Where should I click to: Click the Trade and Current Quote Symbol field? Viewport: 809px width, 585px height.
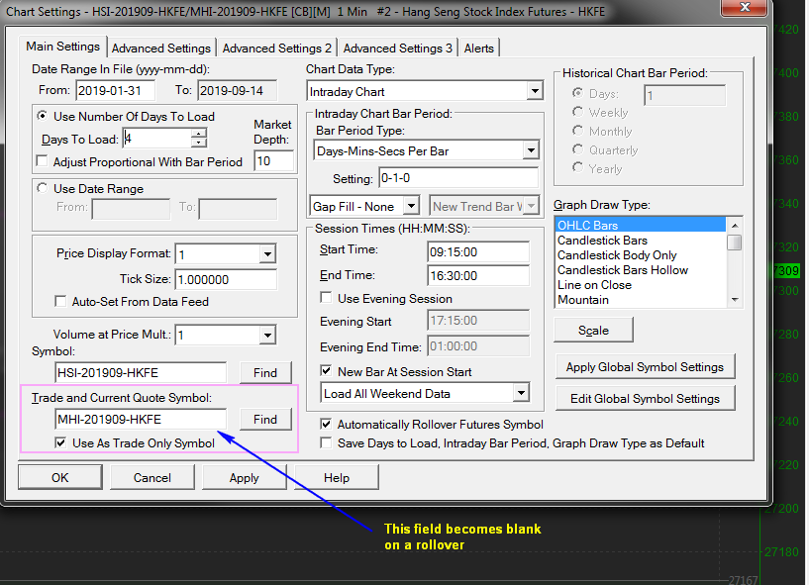(141, 419)
